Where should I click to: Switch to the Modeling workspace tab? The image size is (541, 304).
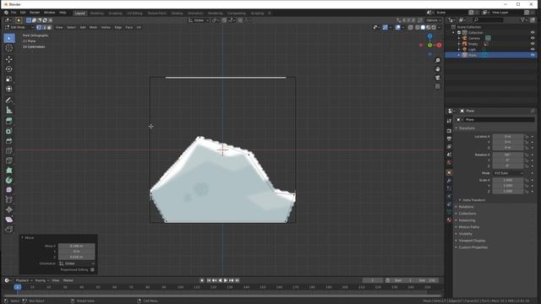click(x=96, y=14)
